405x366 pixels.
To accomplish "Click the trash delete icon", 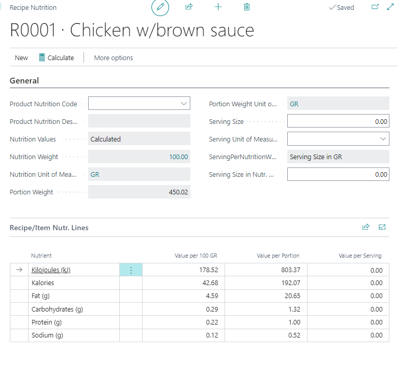I will [247, 7].
